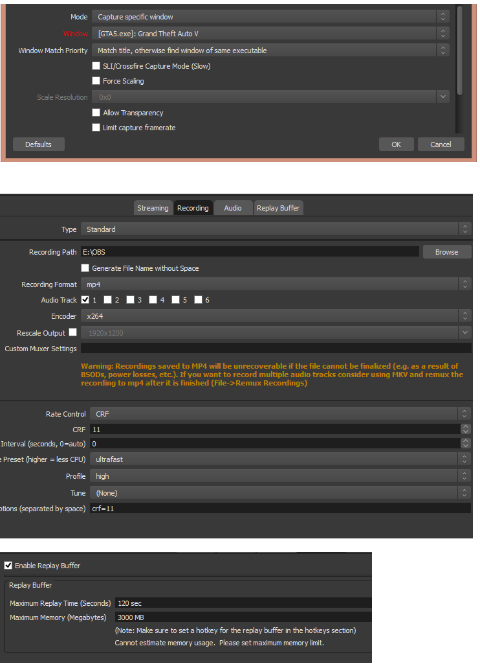Open the Tune dropdown showing (None)
The image size is (480, 668).
[280, 493]
